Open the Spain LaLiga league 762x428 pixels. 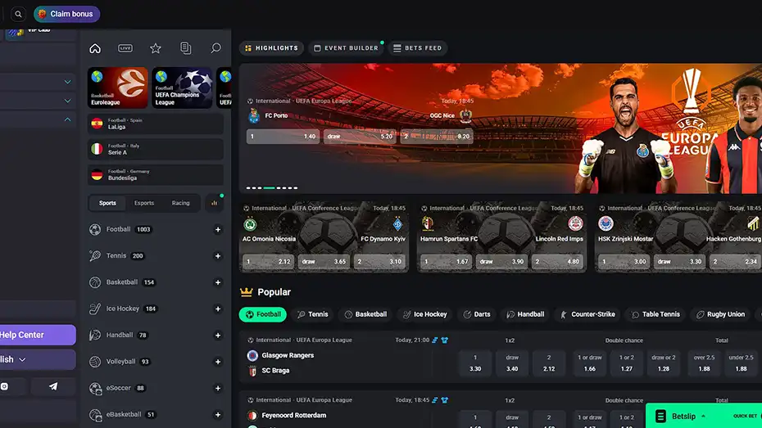156,124
